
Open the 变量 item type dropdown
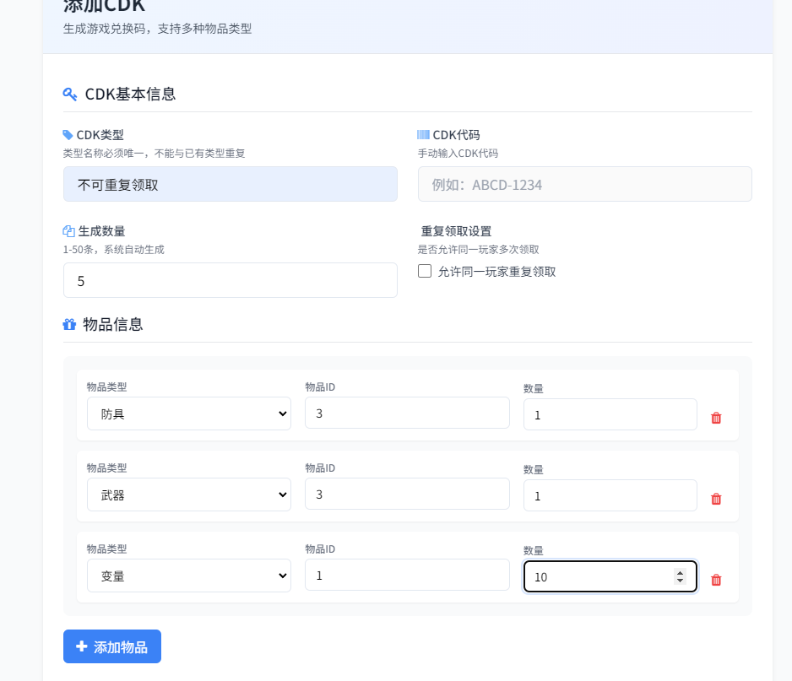click(x=189, y=576)
